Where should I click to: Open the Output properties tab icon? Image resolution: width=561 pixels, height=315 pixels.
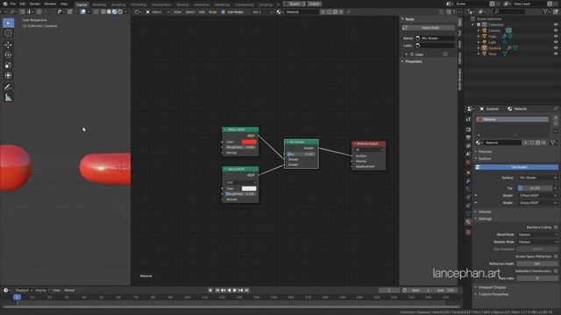[468, 137]
